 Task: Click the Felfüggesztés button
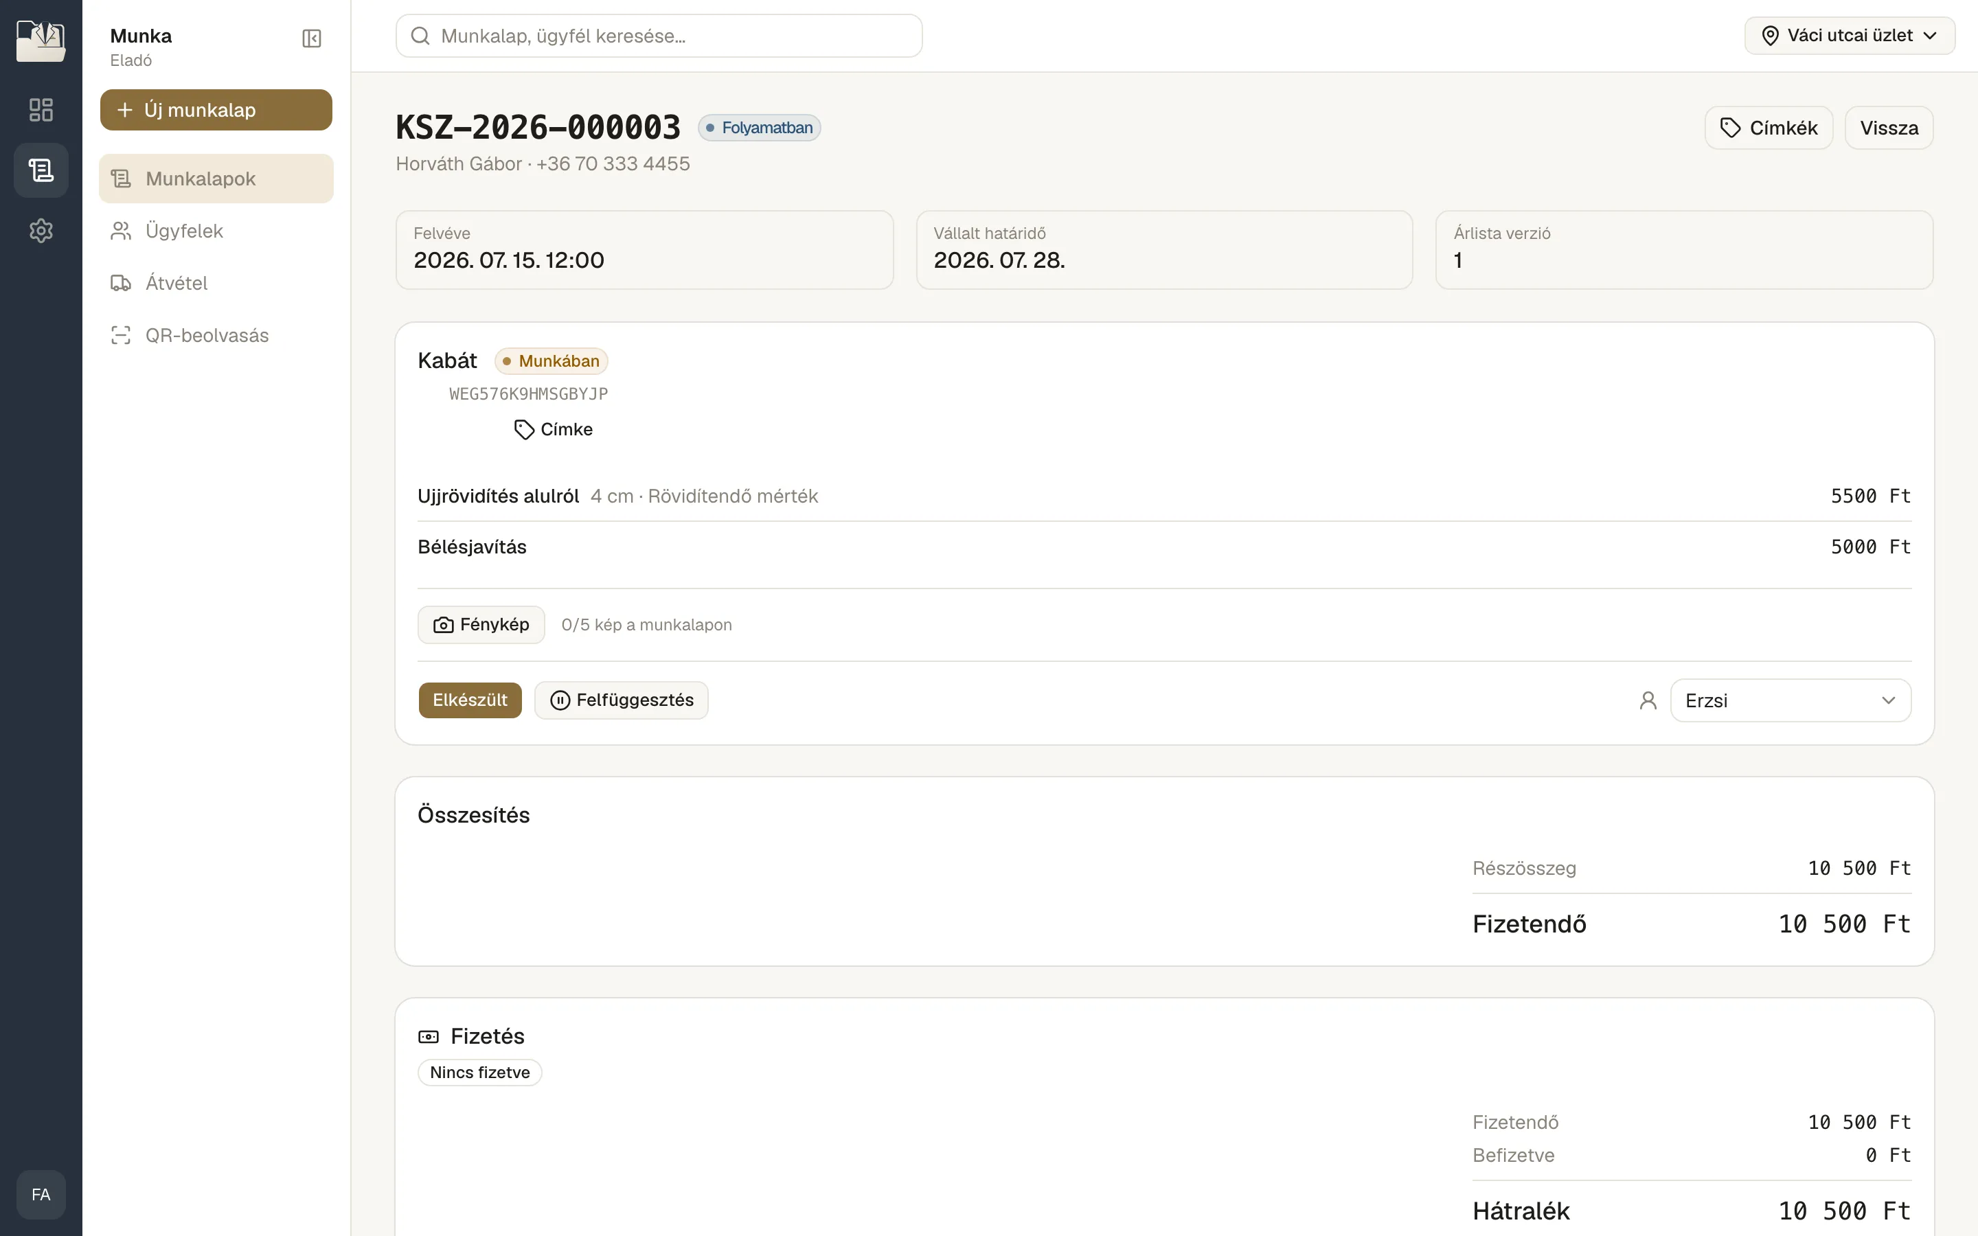click(621, 700)
